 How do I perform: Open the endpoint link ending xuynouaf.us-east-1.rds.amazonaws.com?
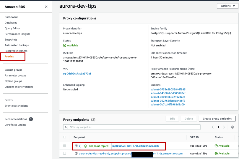pos(135,146)
